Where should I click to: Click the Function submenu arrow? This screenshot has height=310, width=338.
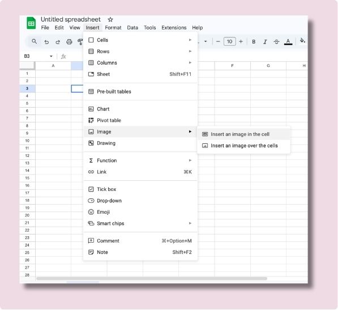tap(190, 160)
